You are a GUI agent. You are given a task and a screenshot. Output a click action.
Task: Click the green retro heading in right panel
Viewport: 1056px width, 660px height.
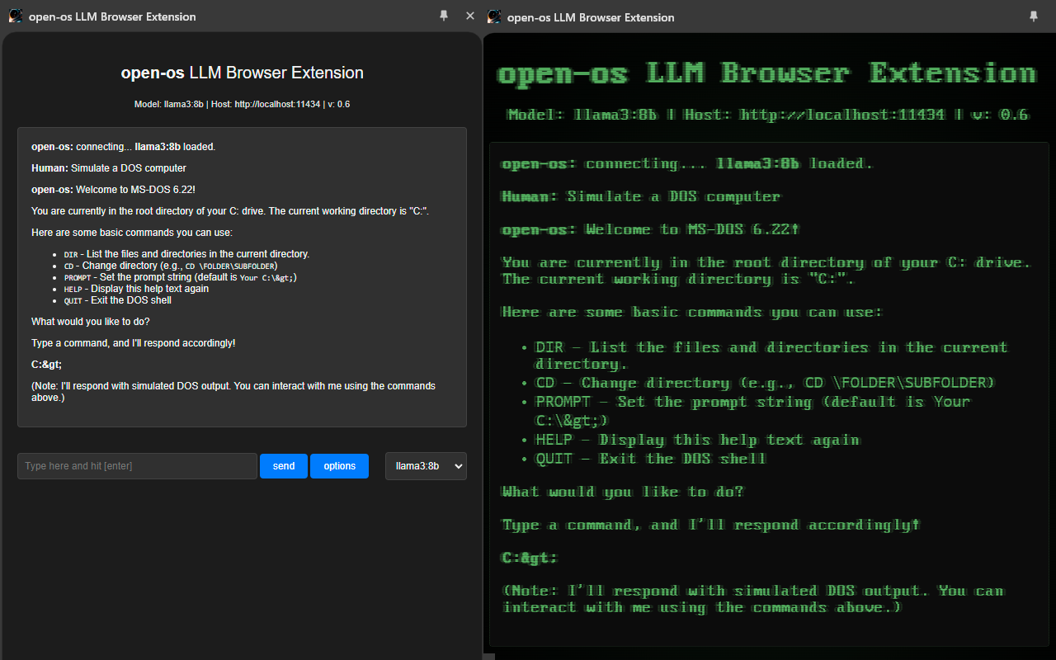click(x=766, y=73)
